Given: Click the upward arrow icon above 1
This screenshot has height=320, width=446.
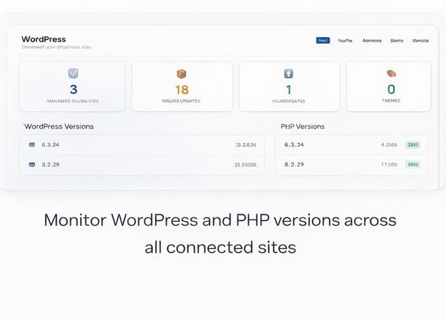Looking at the screenshot, I should point(288,74).
